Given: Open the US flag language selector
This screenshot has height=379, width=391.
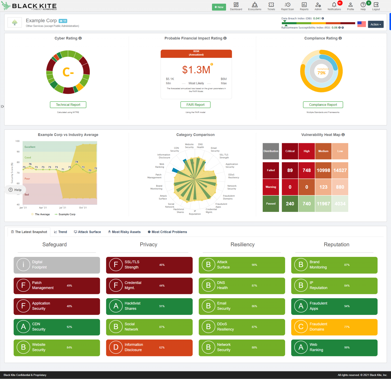Looking at the screenshot, I should click(361, 24).
